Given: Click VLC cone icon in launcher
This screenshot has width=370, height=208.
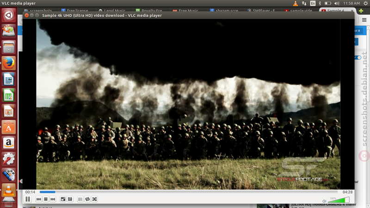Looking at the screenshot, I should pos(8,190).
